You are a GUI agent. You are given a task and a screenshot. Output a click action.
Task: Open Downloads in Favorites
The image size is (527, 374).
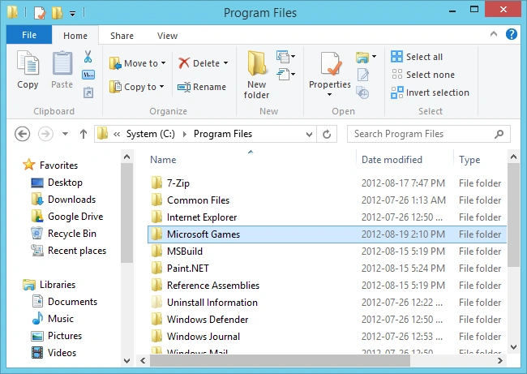tap(63, 200)
